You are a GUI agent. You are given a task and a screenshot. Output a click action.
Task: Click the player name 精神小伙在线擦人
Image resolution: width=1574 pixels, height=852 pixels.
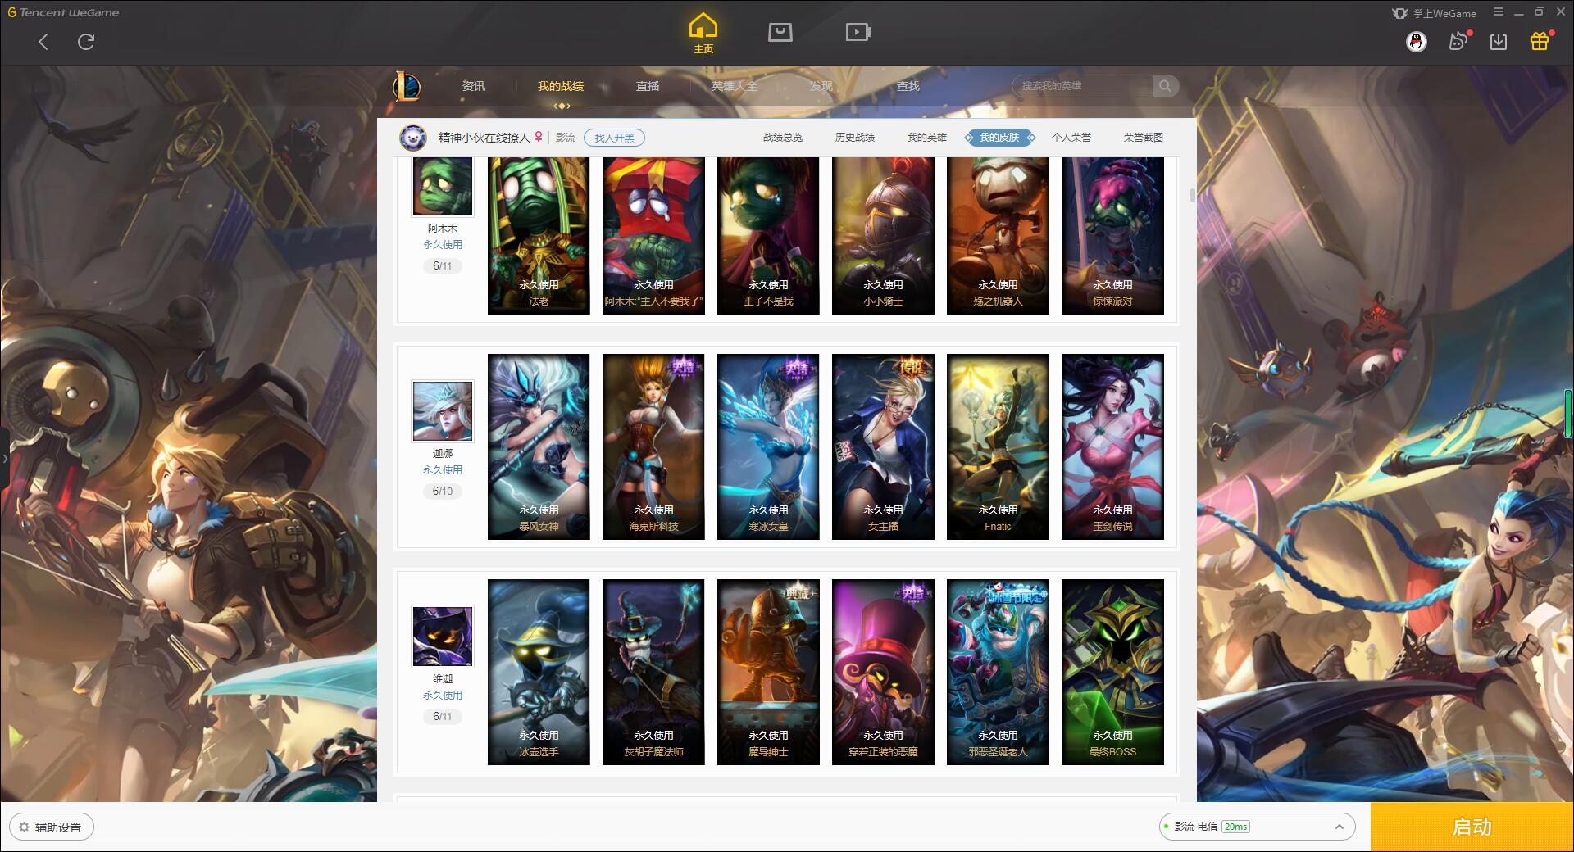click(x=484, y=138)
